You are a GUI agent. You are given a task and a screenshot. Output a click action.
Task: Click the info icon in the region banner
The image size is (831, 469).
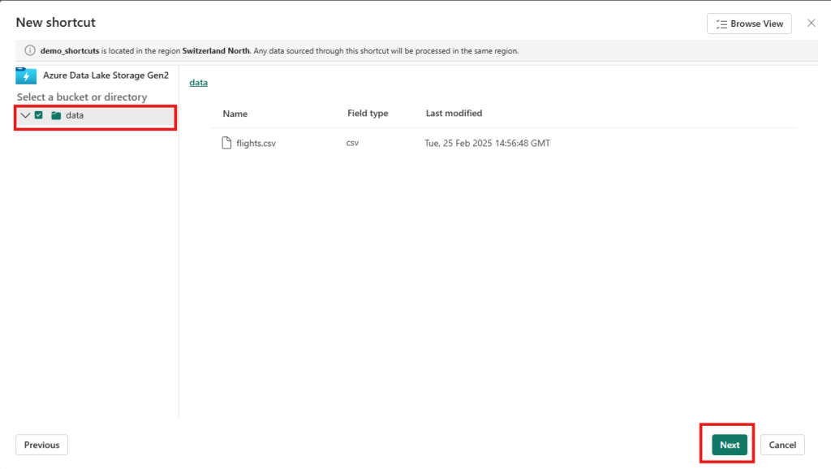click(x=30, y=50)
